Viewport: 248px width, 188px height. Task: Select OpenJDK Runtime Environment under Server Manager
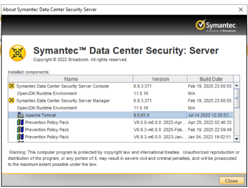tap(47, 108)
